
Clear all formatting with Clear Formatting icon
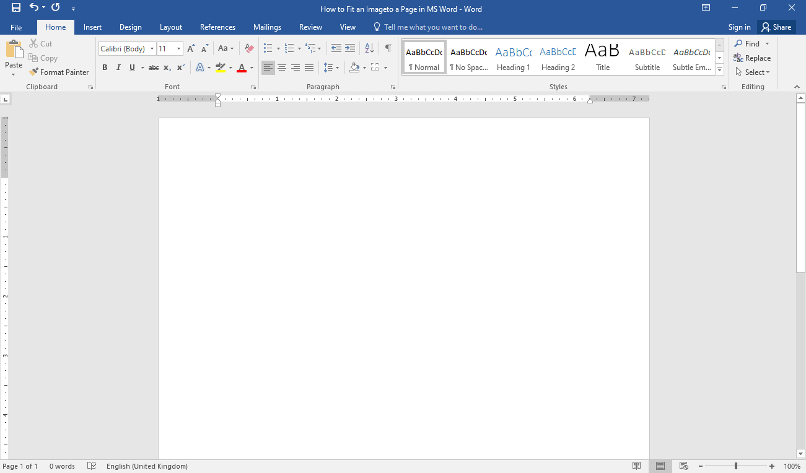click(248, 48)
